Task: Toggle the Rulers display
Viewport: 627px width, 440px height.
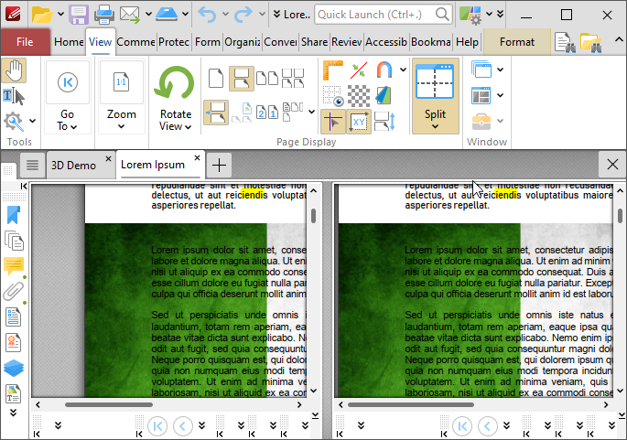Action: [x=332, y=70]
